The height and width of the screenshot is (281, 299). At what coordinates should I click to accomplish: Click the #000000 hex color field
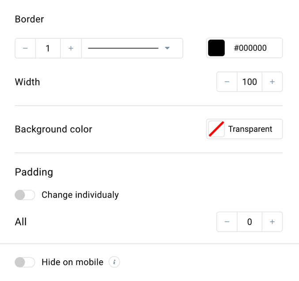click(x=250, y=48)
